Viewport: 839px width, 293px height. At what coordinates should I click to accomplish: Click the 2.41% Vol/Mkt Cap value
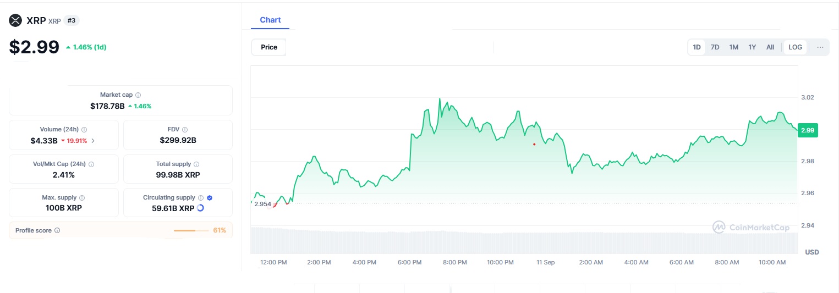(x=64, y=175)
